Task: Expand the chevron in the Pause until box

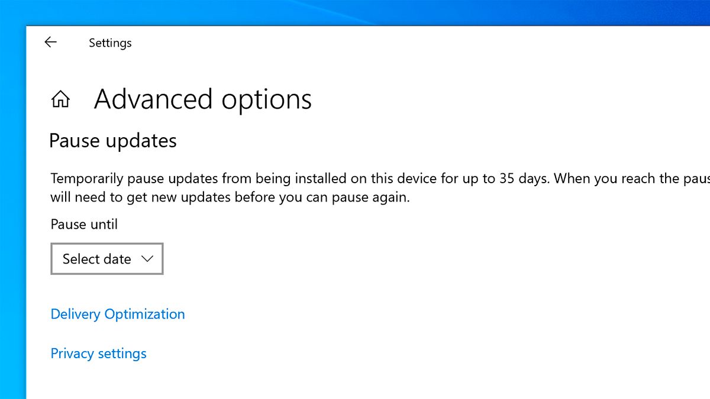Action: (147, 259)
